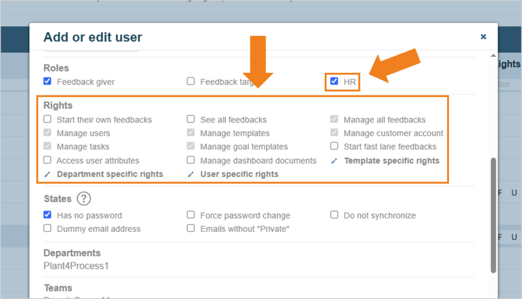522x299 pixels.
Task: Click pencil icon beside Template specific rights
Action: click(334, 161)
